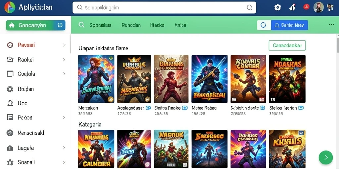Select the Bridan gear icon in sidebar
The image size is (339, 169).
click(x=10, y=89)
